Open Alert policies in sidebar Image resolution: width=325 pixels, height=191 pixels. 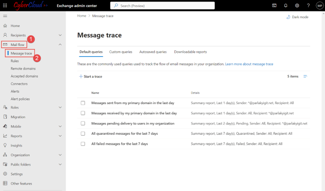click(20, 99)
